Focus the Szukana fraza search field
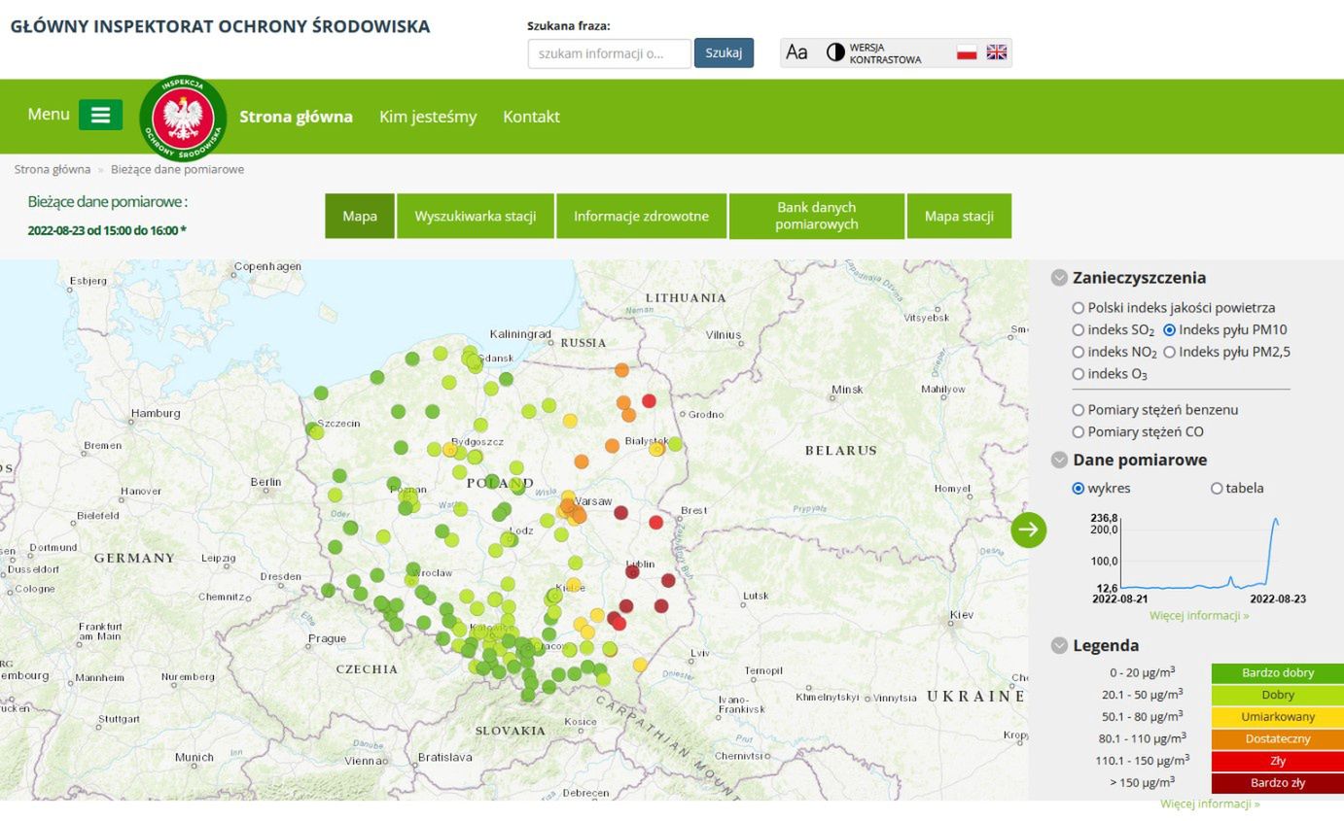 [610, 53]
